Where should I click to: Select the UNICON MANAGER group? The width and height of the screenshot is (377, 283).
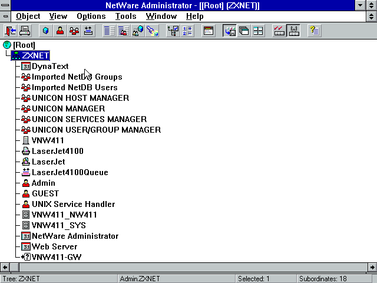63,108
